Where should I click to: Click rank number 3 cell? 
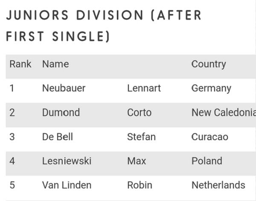click(12, 137)
